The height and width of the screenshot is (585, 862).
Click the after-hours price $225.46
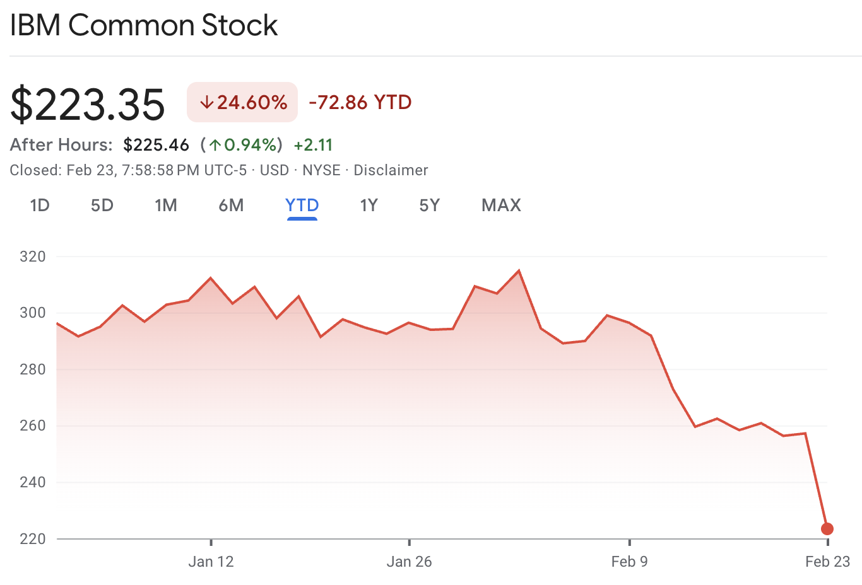(156, 144)
